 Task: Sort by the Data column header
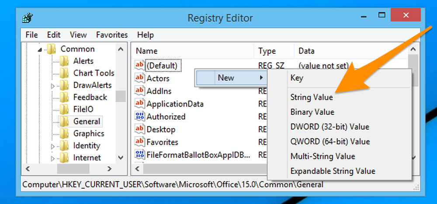click(x=351, y=51)
